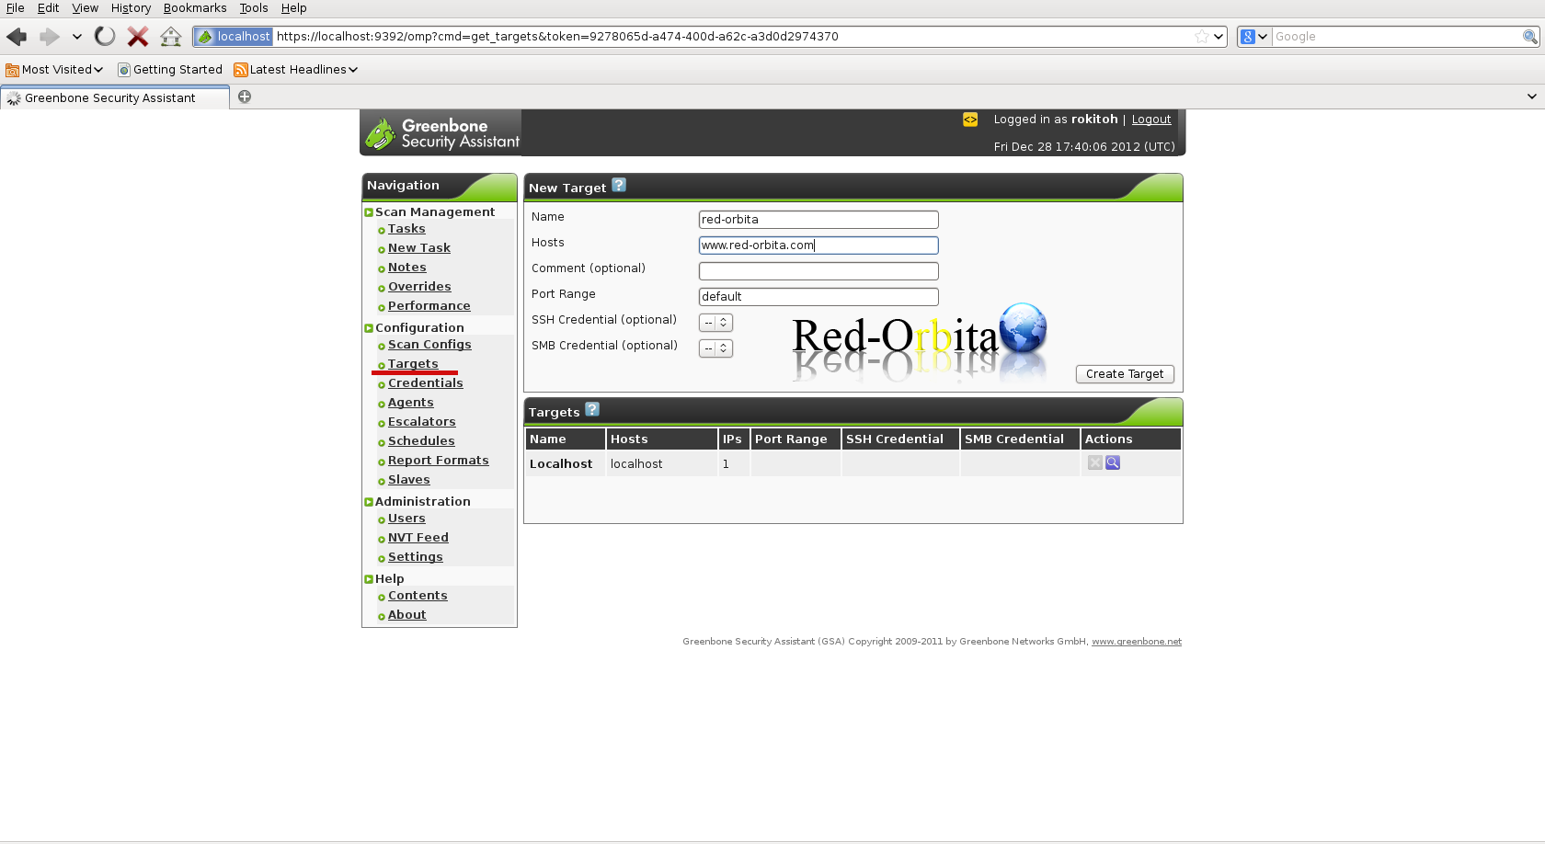Click the Targets panel help icon
1545x844 pixels.
tap(592, 409)
